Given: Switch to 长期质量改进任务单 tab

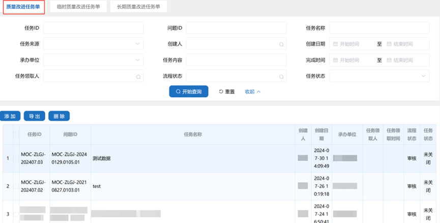Looking at the screenshot, I should coord(138,7).
